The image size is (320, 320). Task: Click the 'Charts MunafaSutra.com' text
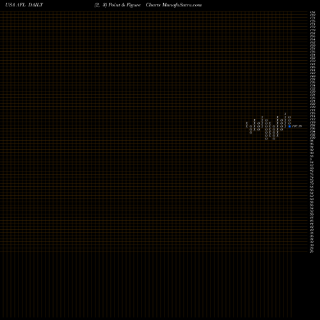tap(173, 5)
